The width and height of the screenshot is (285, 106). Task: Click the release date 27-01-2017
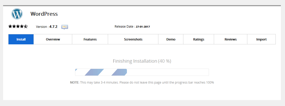pos(143,27)
